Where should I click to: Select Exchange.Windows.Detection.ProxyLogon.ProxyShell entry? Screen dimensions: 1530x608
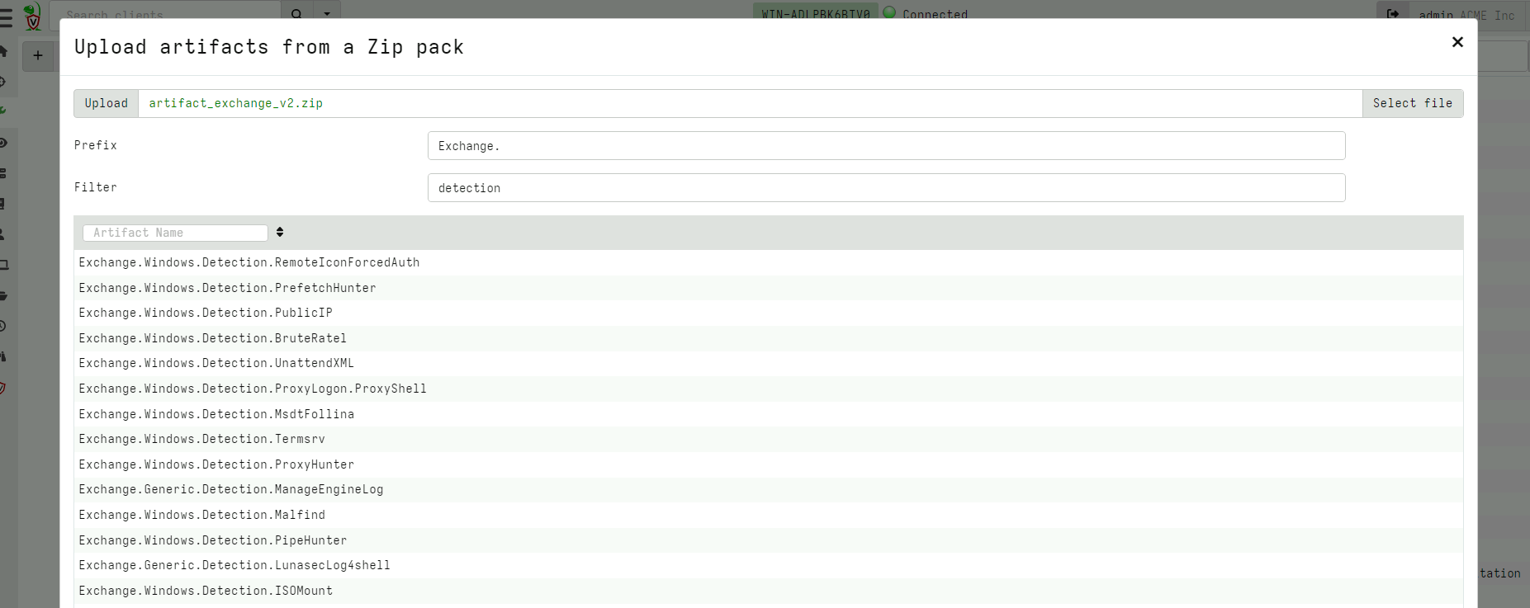(x=253, y=389)
